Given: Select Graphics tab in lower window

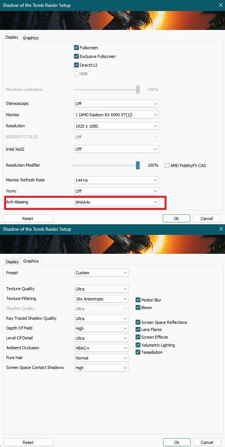Looking at the screenshot, I should point(31,261).
